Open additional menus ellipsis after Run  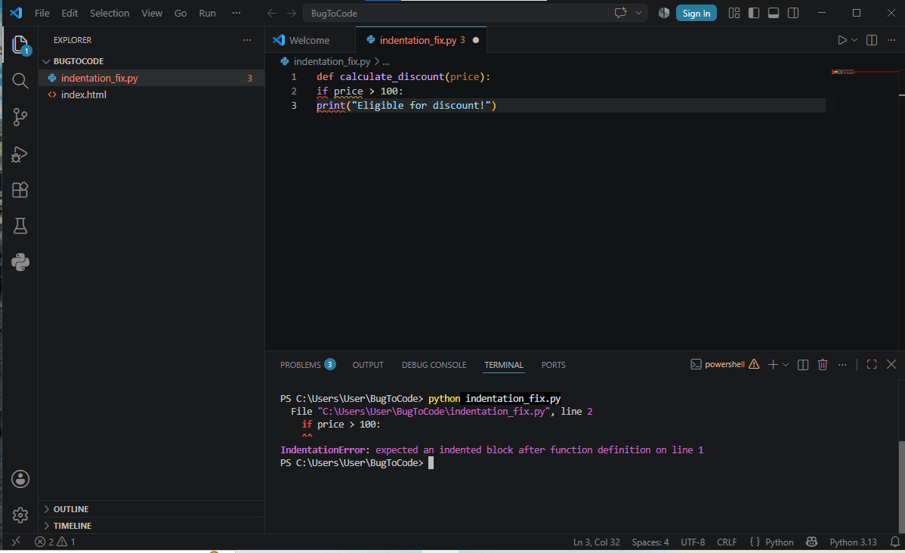click(x=236, y=13)
